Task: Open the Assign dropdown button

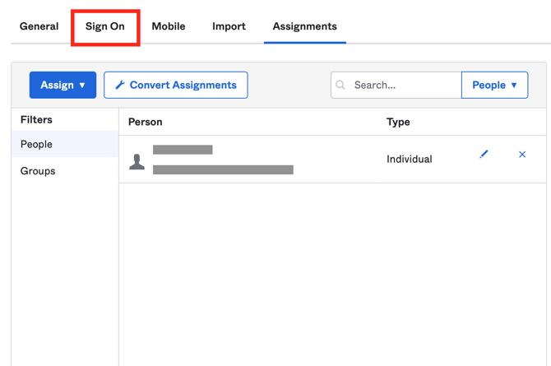Action: tap(63, 85)
